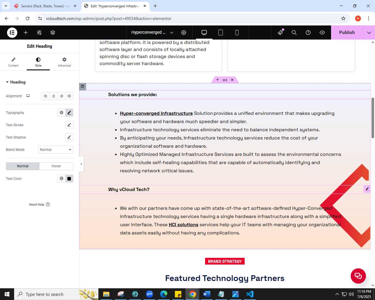This screenshot has width=375, height=300.
Task: Switch to tablet responsive view
Action: 221,33
